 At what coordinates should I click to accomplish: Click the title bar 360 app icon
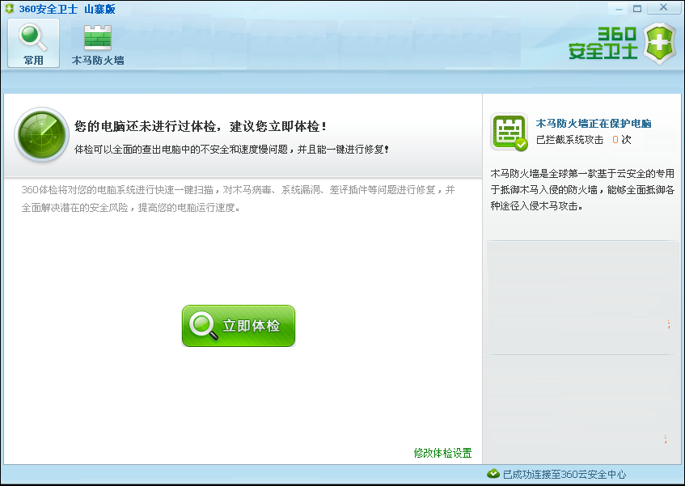[9, 9]
